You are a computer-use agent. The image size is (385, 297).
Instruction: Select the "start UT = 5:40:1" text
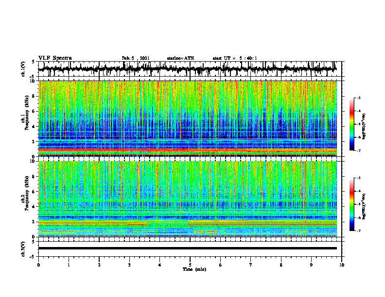235,58
